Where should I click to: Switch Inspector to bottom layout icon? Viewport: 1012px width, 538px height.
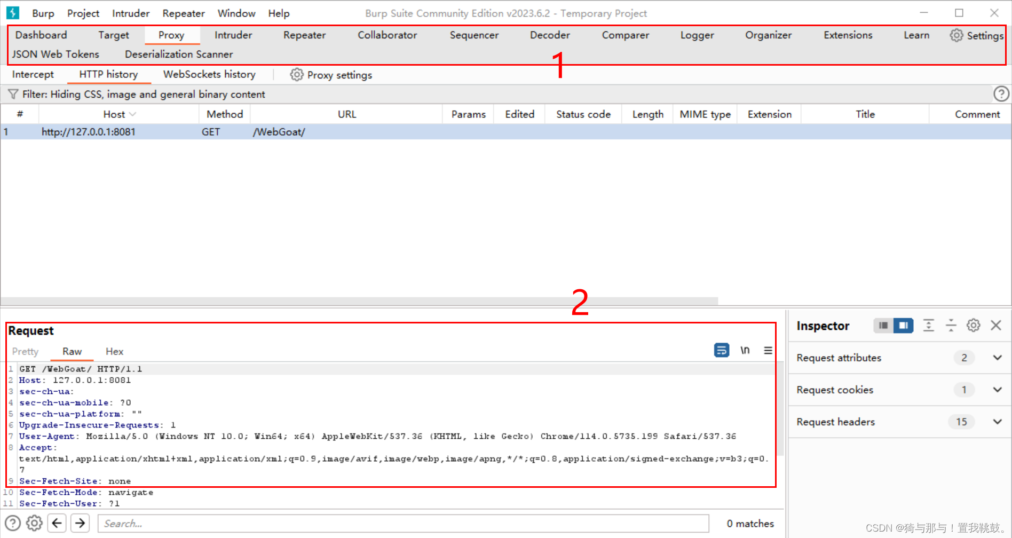883,325
